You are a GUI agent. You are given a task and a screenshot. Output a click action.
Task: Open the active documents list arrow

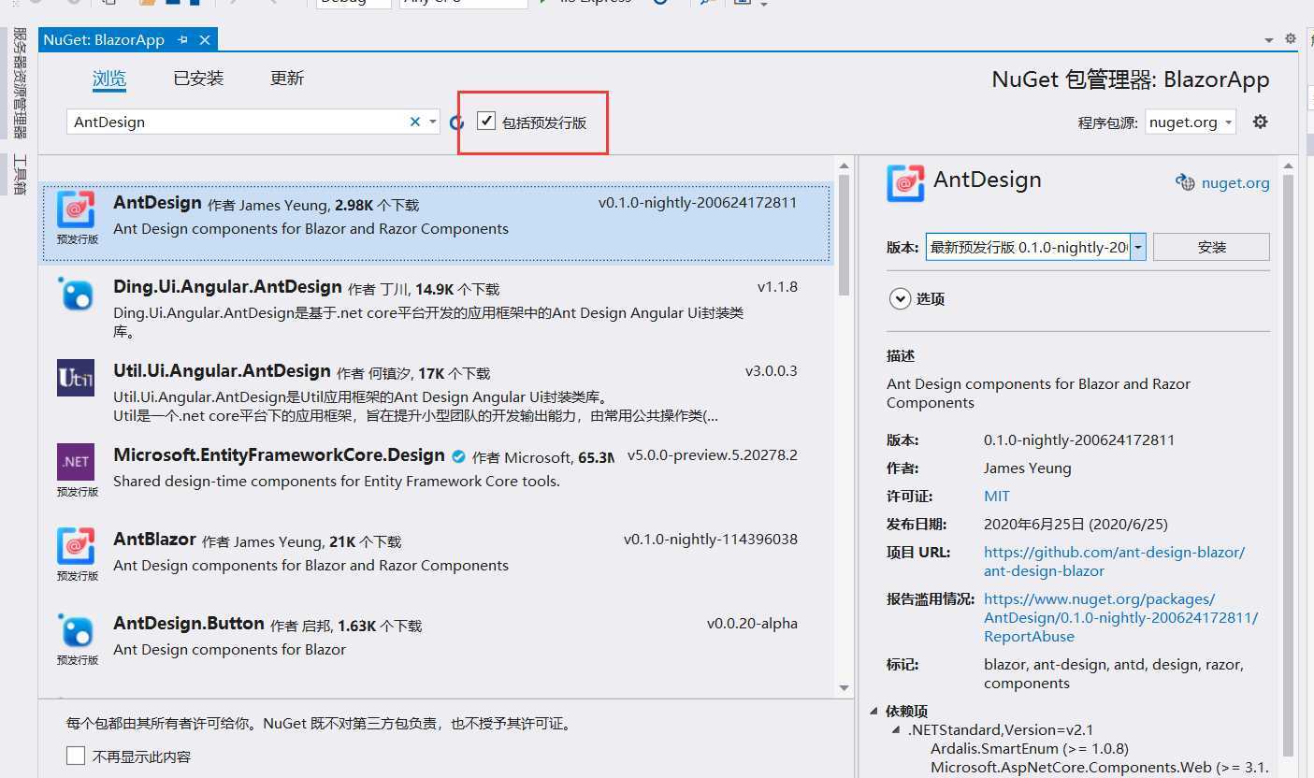1269,40
